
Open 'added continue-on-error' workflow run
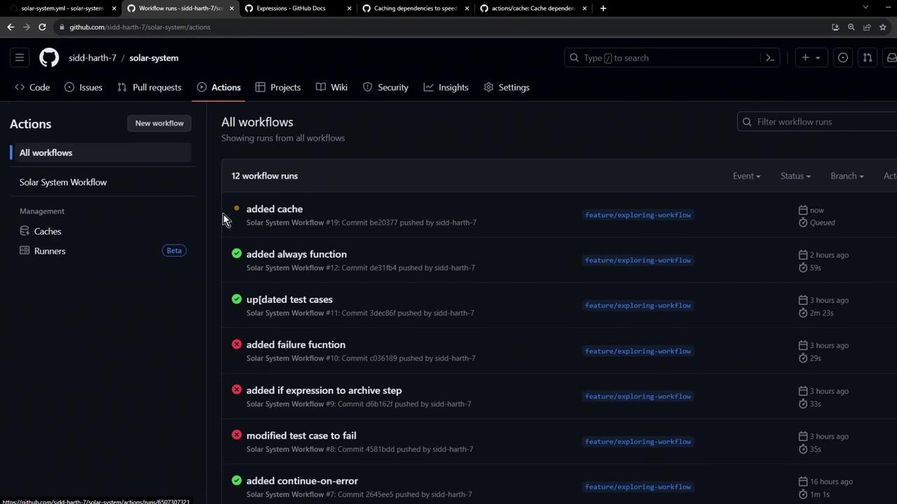point(302,481)
